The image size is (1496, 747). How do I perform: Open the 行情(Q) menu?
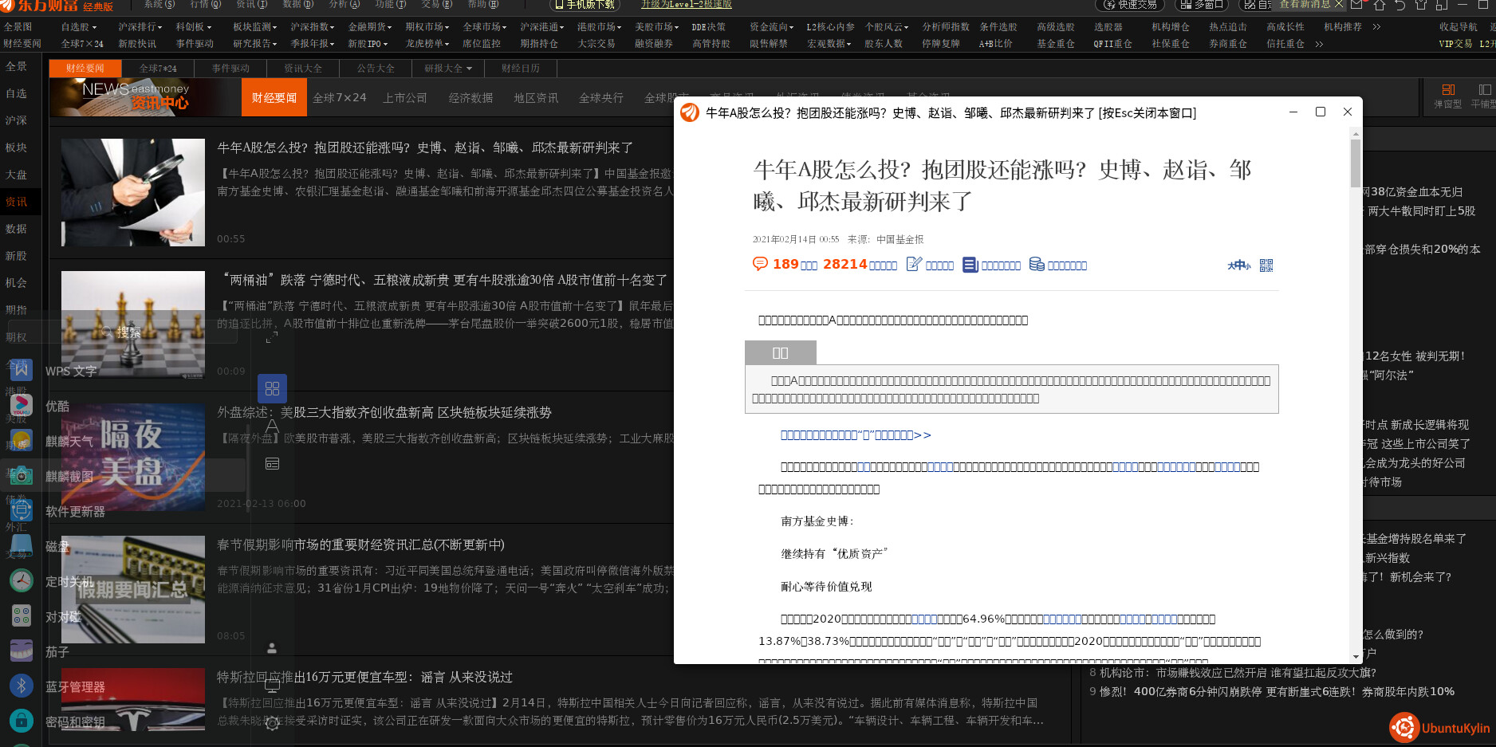point(205,5)
